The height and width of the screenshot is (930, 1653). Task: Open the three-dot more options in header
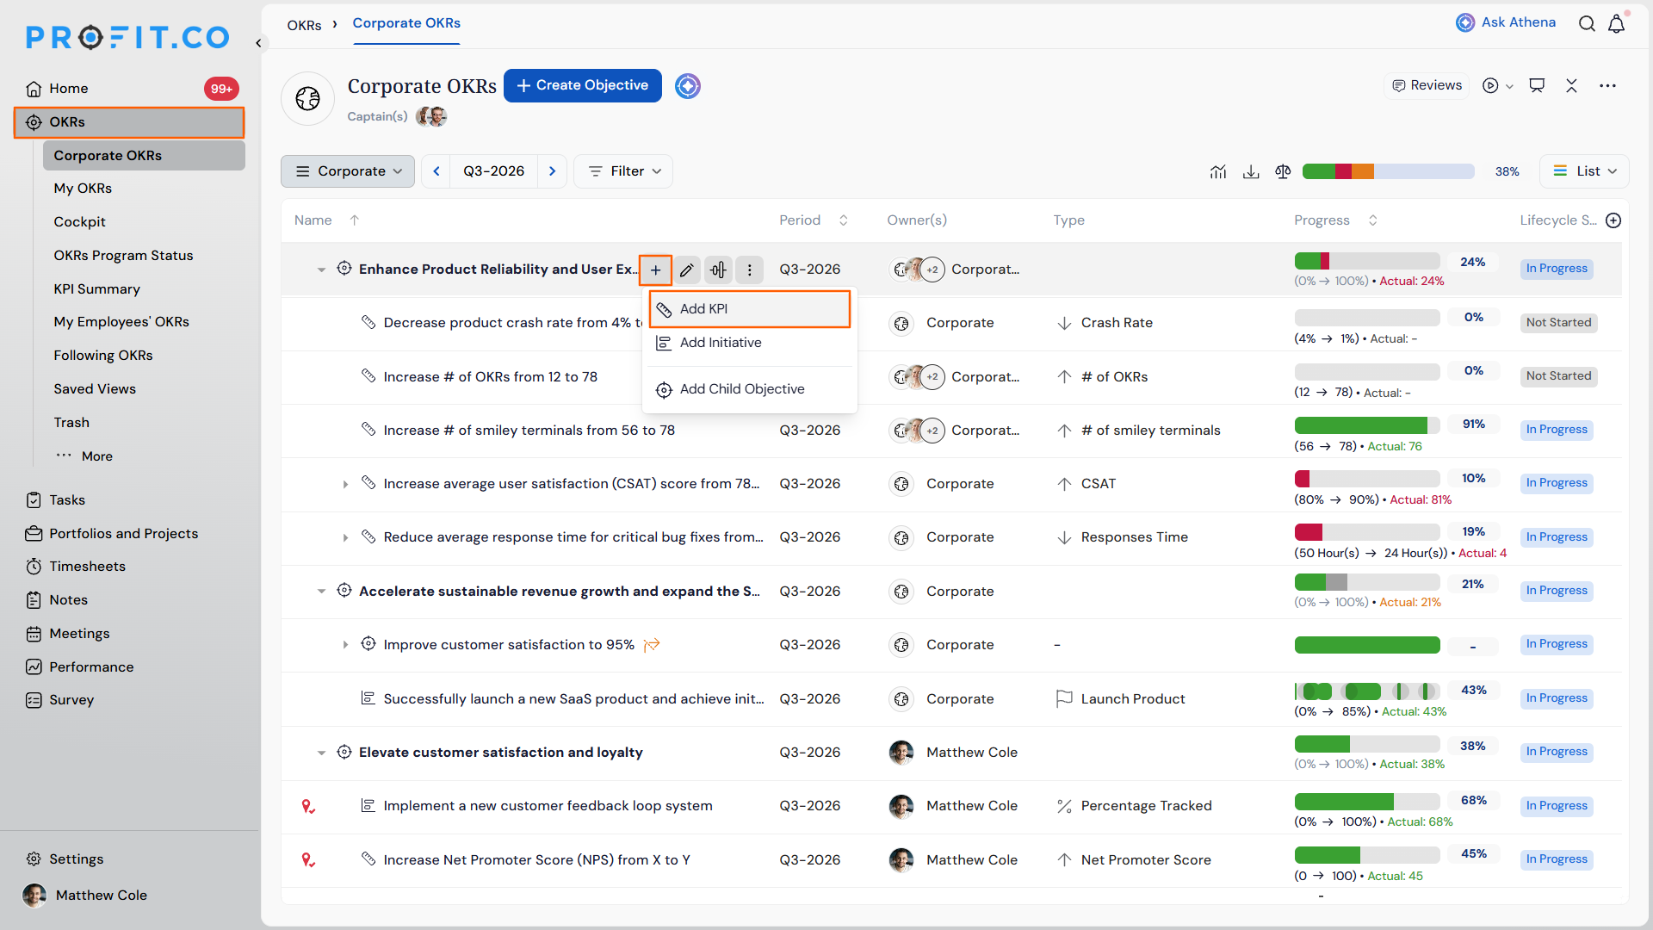tap(1607, 85)
